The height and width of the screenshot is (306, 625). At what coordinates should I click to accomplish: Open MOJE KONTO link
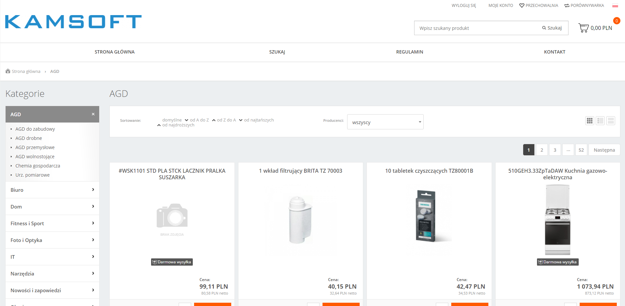(501, 6)
